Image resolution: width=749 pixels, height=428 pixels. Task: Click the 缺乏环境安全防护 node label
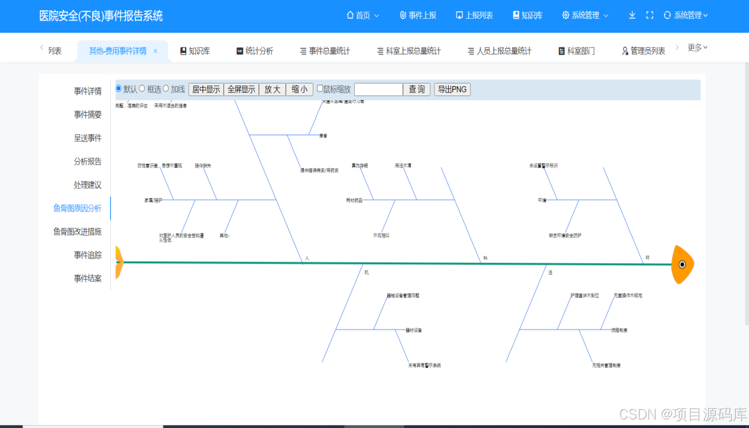[x=565, y=235]
